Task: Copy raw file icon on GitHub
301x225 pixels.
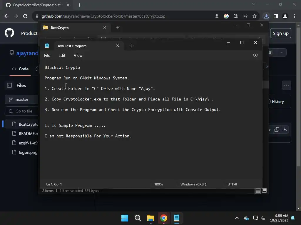Action: [277, 129]
